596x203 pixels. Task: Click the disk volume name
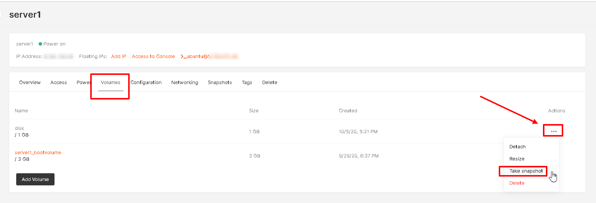tap(19, 128)
